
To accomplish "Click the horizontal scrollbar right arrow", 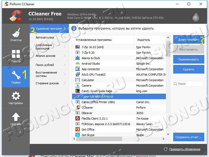I will tap(164, 139).
